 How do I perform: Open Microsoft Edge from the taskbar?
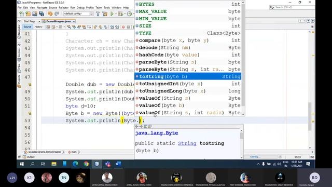[75, 164]
